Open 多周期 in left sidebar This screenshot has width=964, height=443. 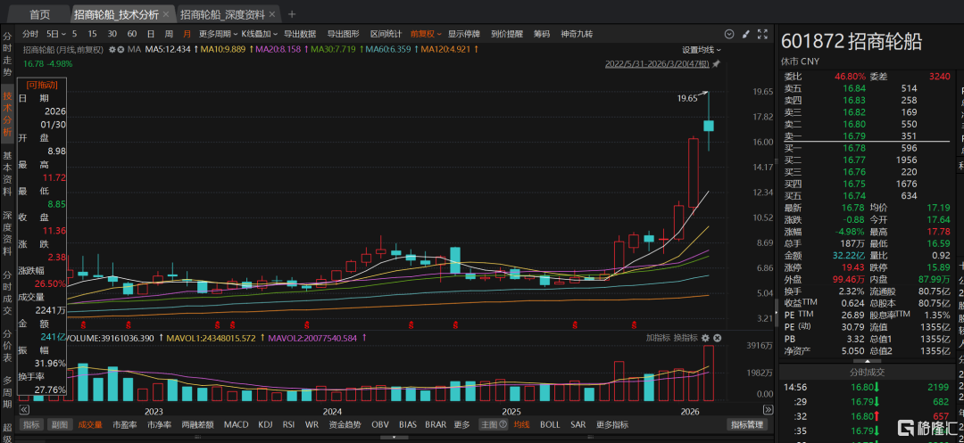click(7, 394)
